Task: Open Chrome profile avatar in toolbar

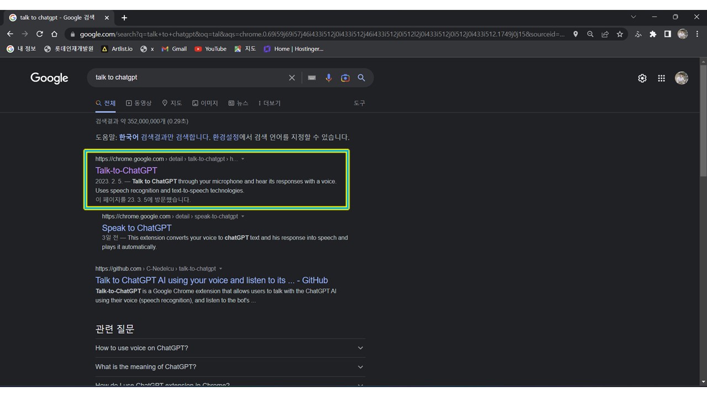Action: pos(683,34)
